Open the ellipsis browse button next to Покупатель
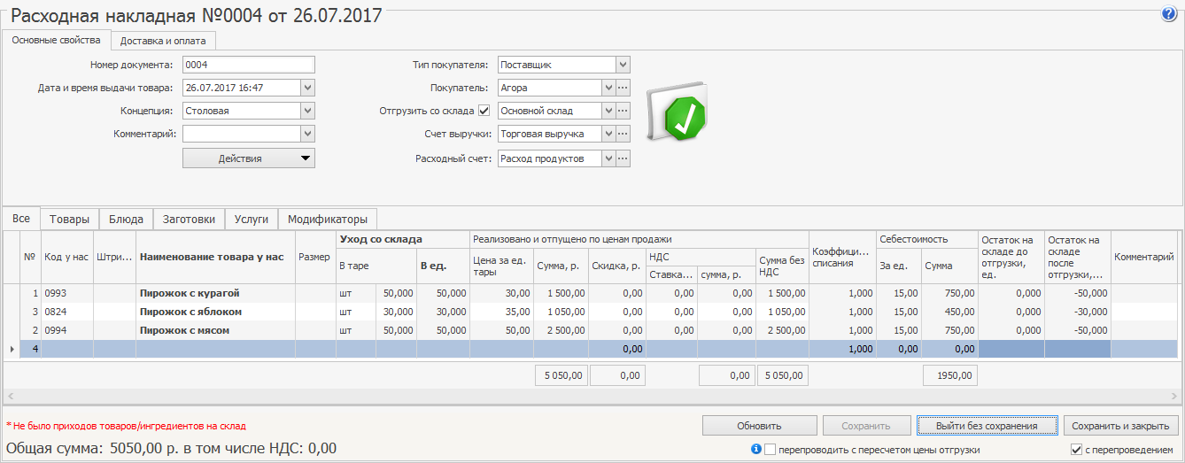 coord(623,88)
